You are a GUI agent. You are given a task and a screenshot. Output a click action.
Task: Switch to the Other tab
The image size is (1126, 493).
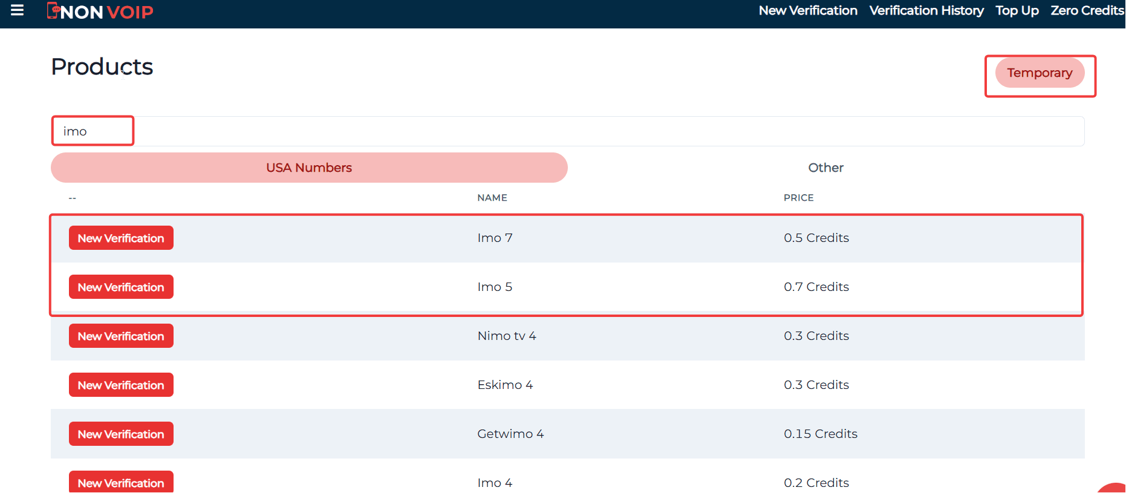pos(825,168)
